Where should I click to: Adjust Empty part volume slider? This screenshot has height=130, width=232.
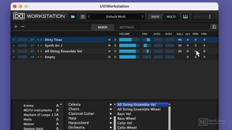coord(129,57)
